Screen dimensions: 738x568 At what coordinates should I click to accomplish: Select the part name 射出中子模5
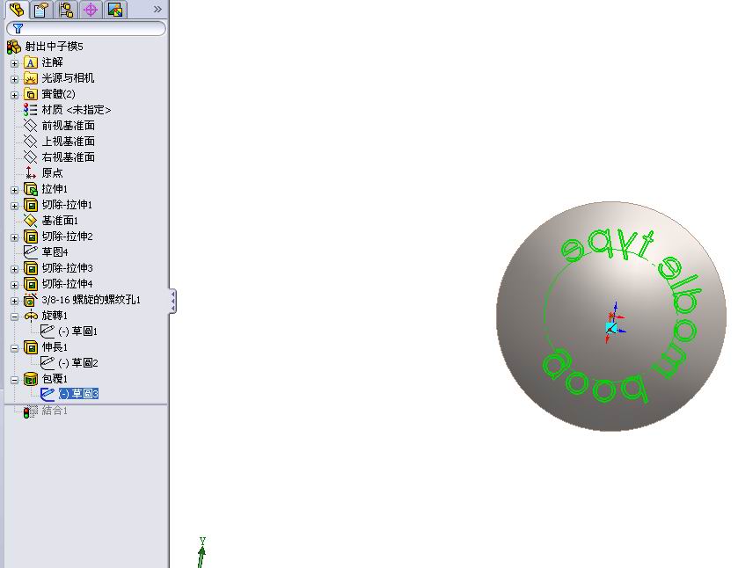[55, 46]
